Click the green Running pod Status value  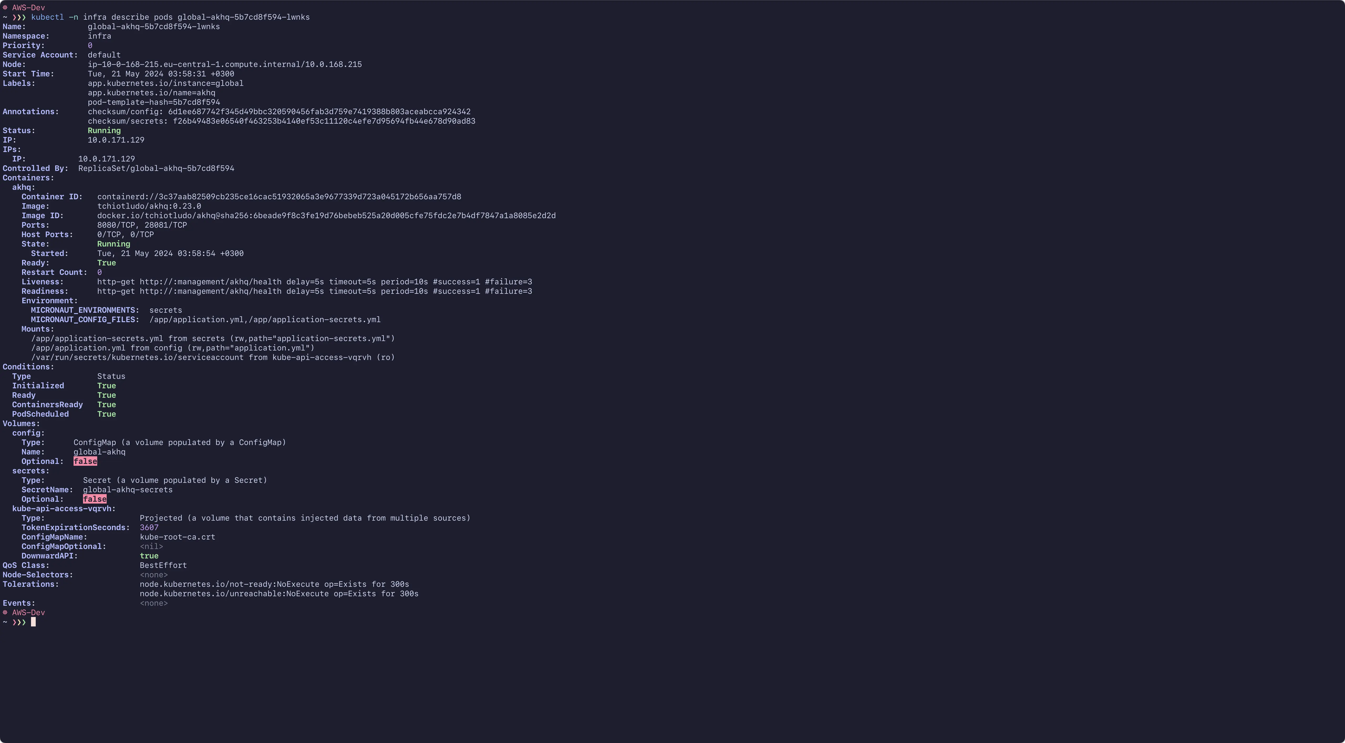pyautogui.click(x=104, y=130)
